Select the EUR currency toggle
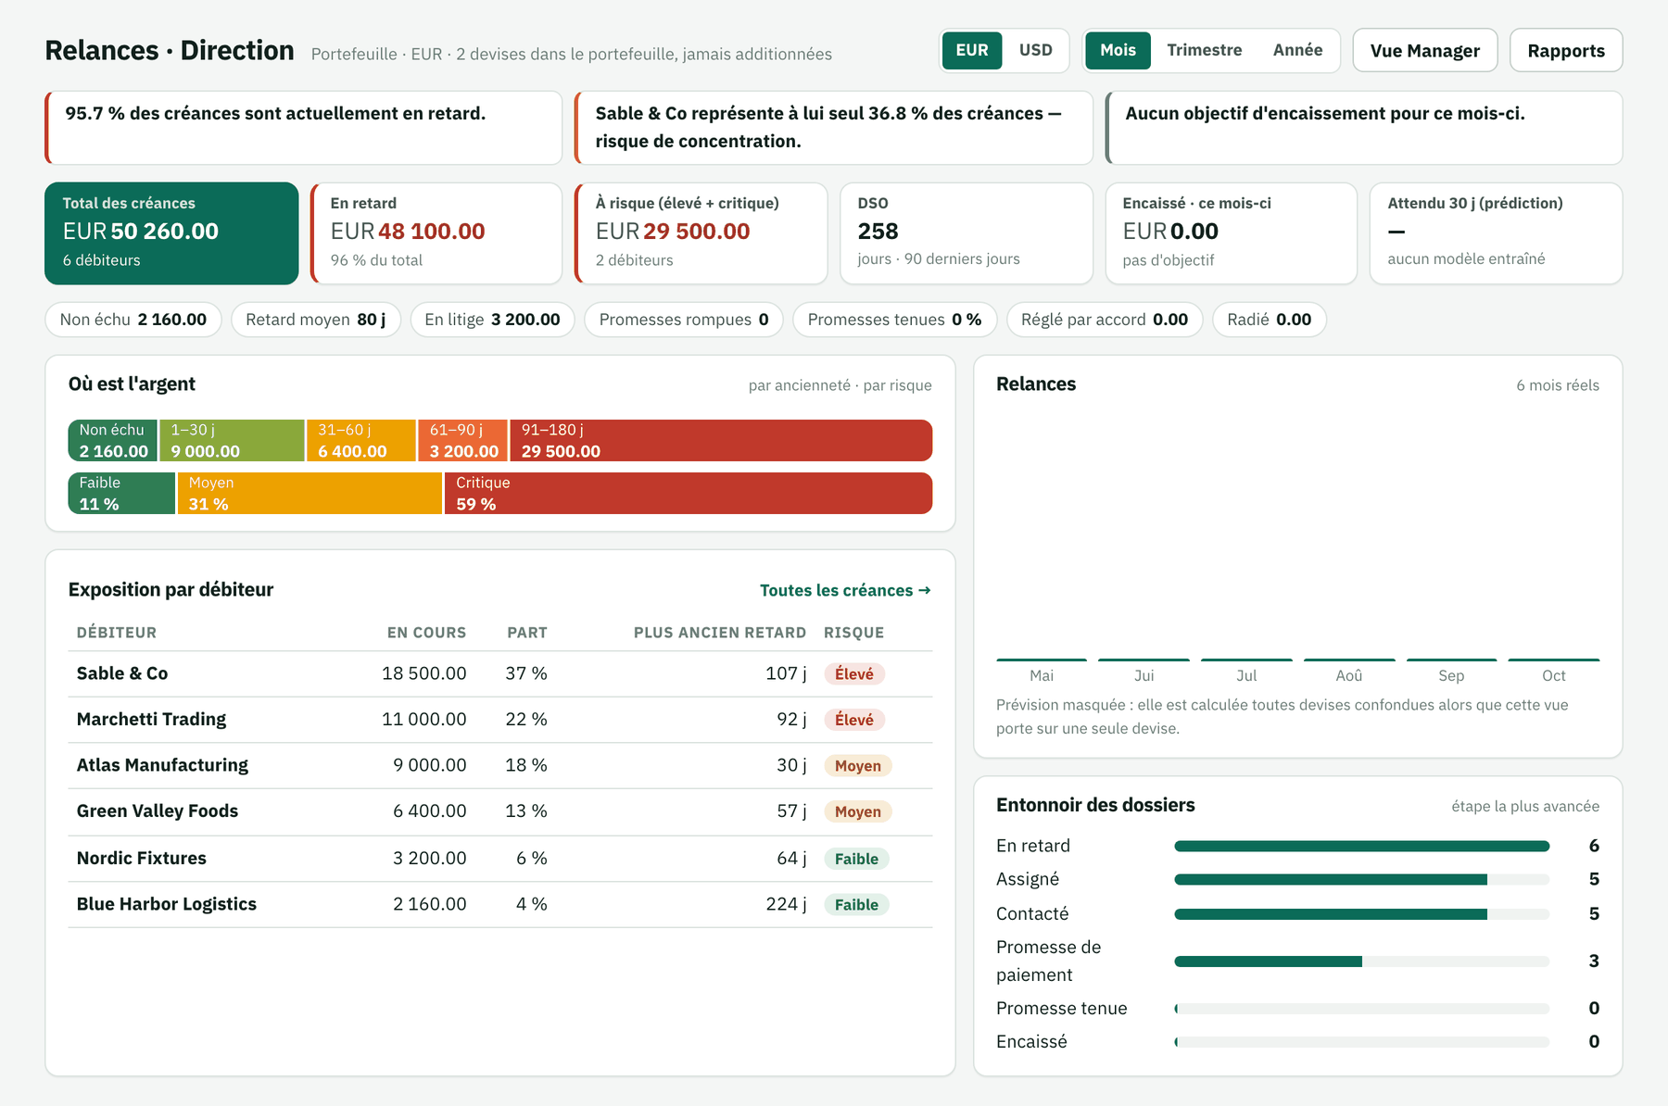1668x1106 pixels. (972, 50)
